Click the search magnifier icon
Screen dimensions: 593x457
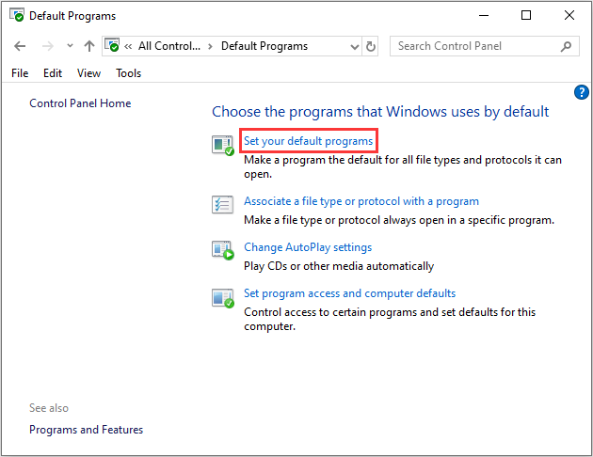[x=566, y=46]
